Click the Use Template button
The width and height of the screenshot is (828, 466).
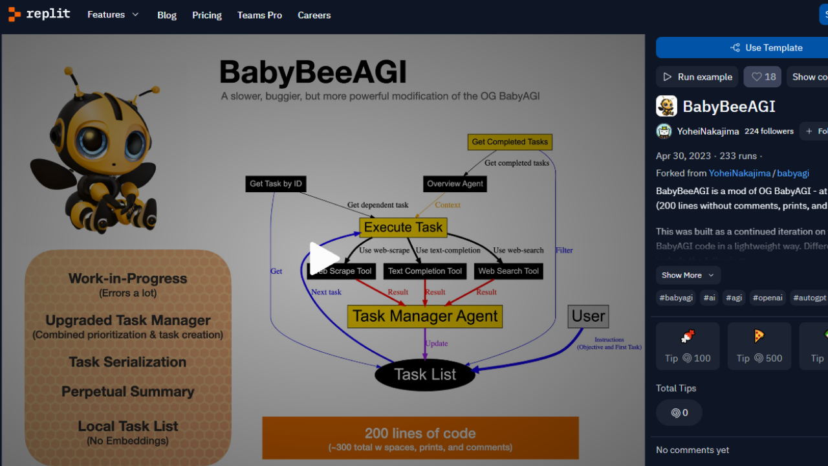[x=742, y=47]
